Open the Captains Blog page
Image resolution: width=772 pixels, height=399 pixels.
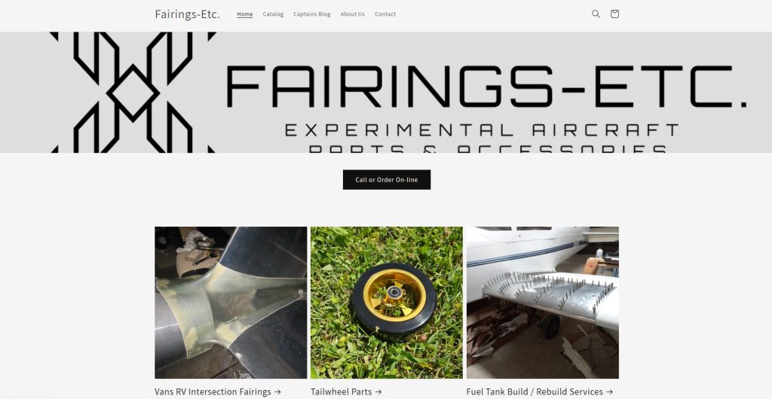(x=311, y=14)
